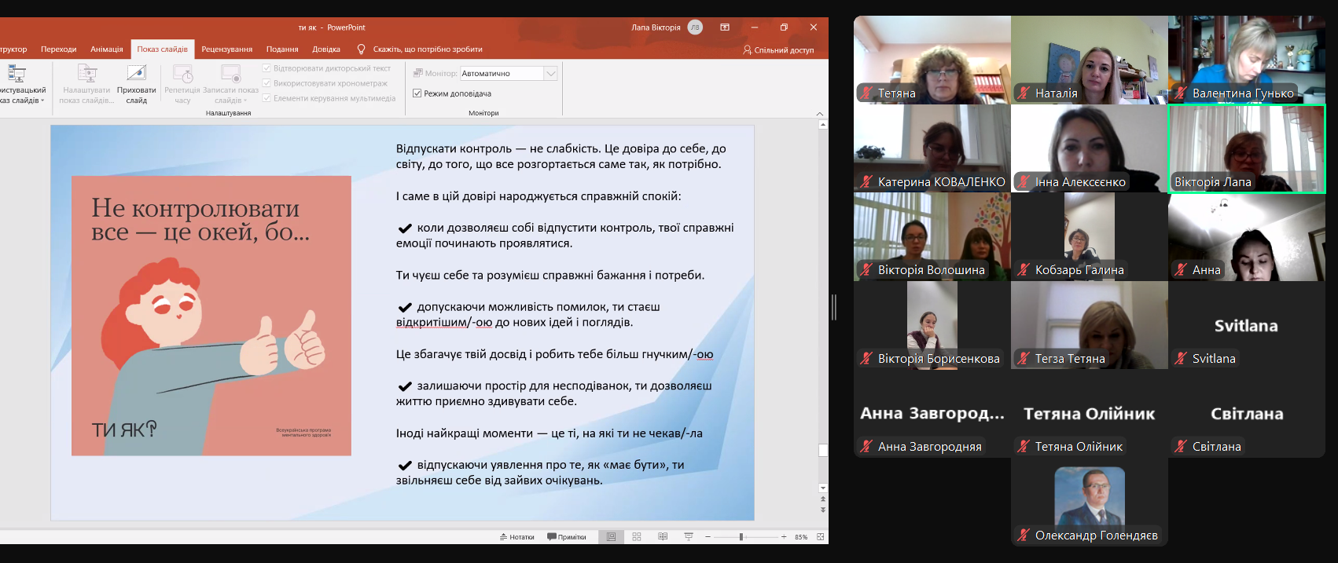This screenshot has width=1338, height=563.
Task: Select Вікторія Лапа video tile
Action: tap(1247, 148)
